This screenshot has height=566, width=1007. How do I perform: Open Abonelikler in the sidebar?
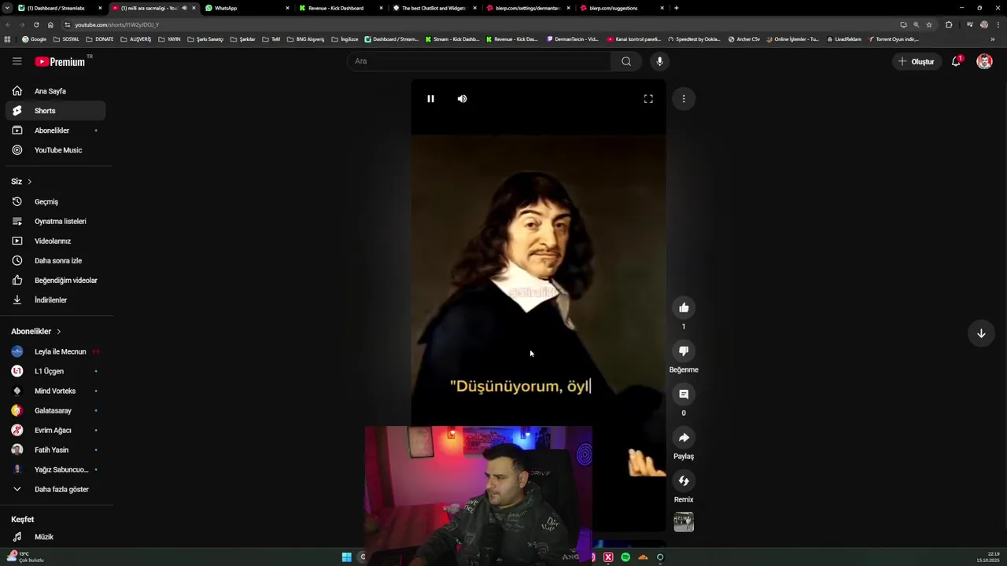55,130
